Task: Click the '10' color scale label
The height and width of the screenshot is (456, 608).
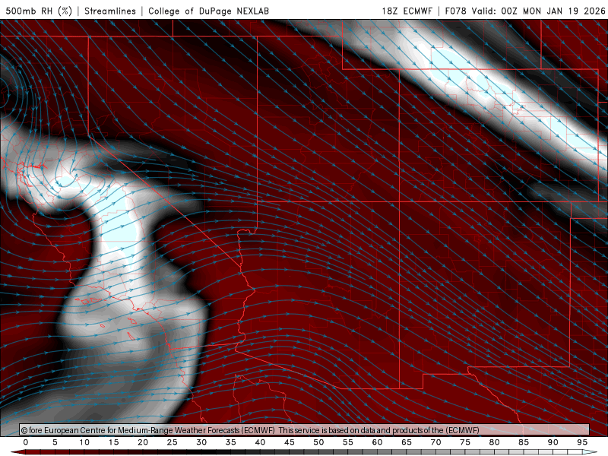Action: pos(84,442)
